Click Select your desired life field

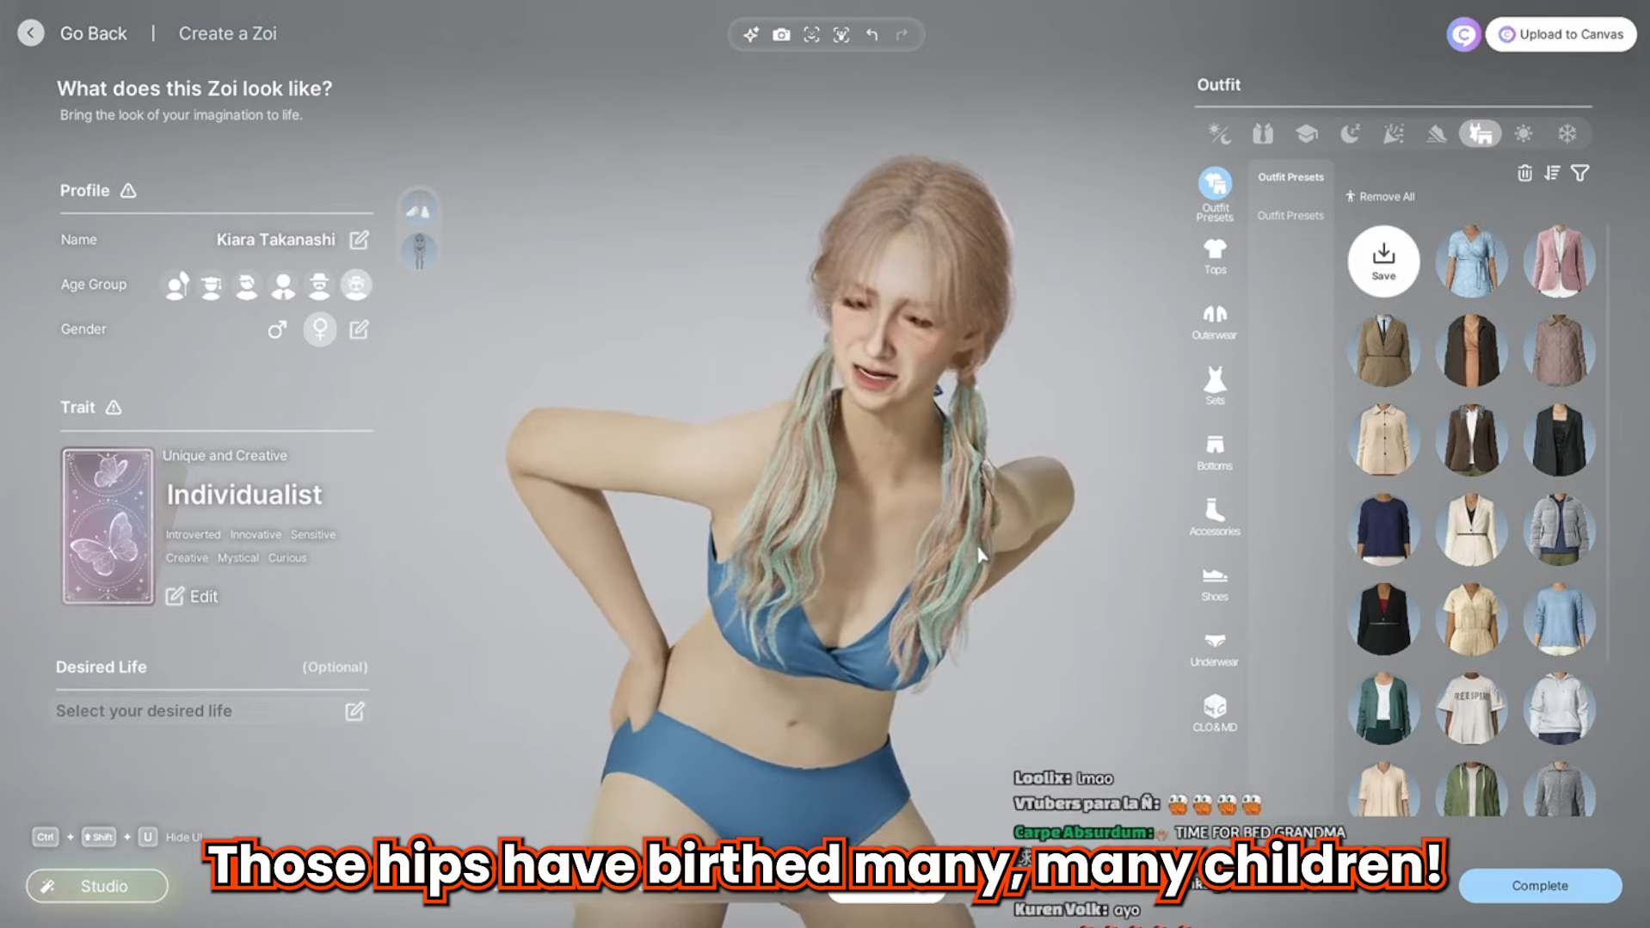[x=212, y=711]
